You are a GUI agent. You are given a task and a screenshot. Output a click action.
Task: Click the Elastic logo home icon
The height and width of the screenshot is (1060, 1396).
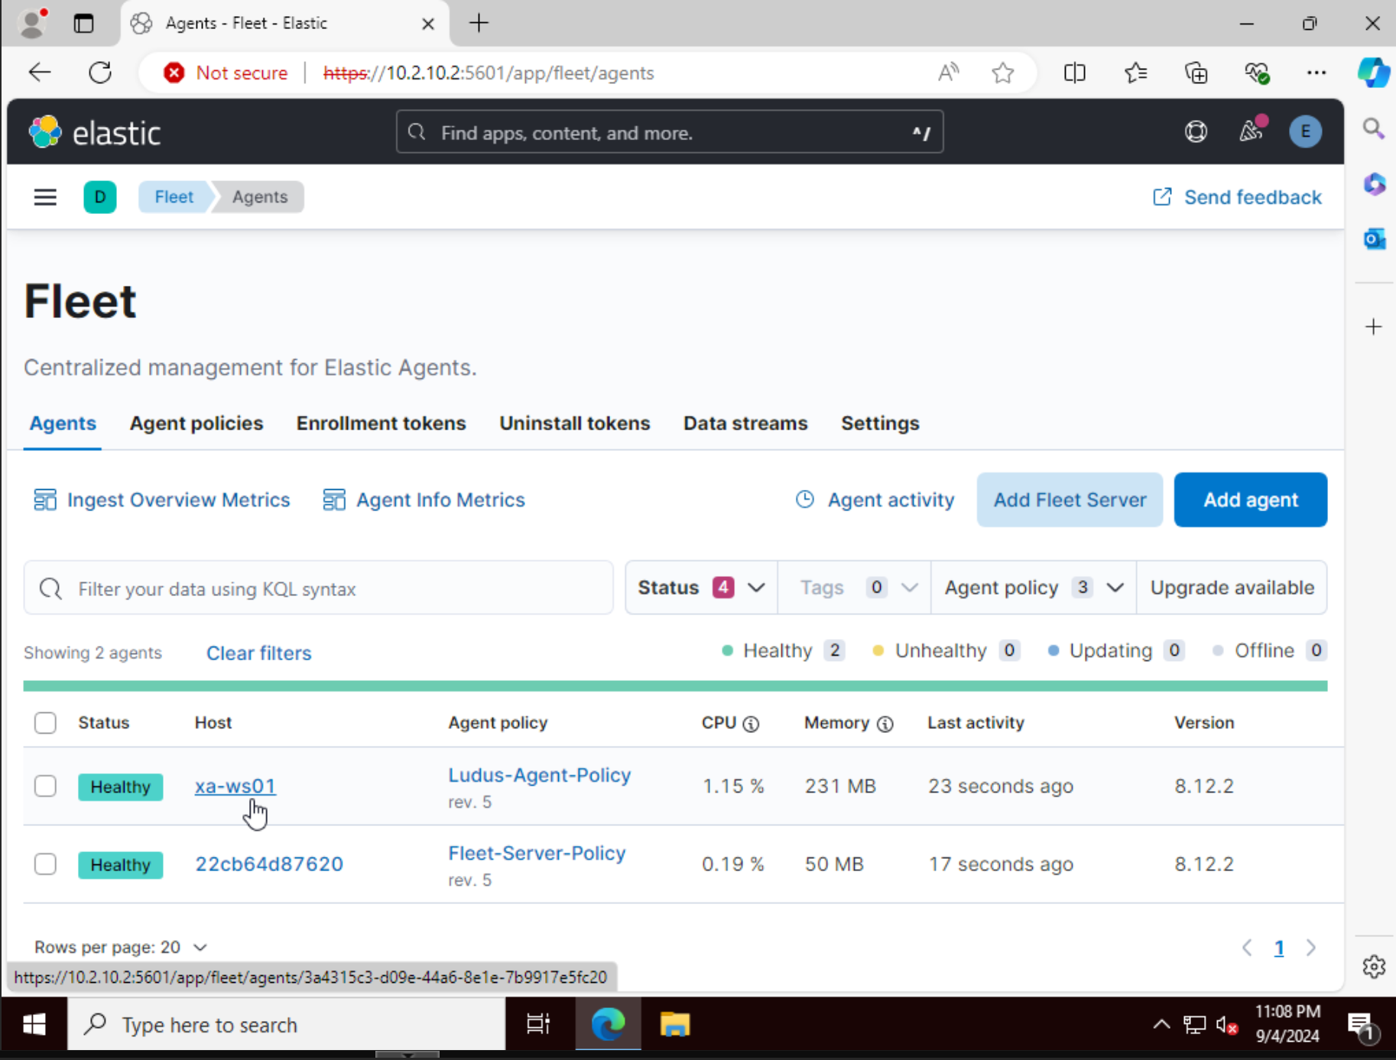pyautogui.click(x=45, y=132)
